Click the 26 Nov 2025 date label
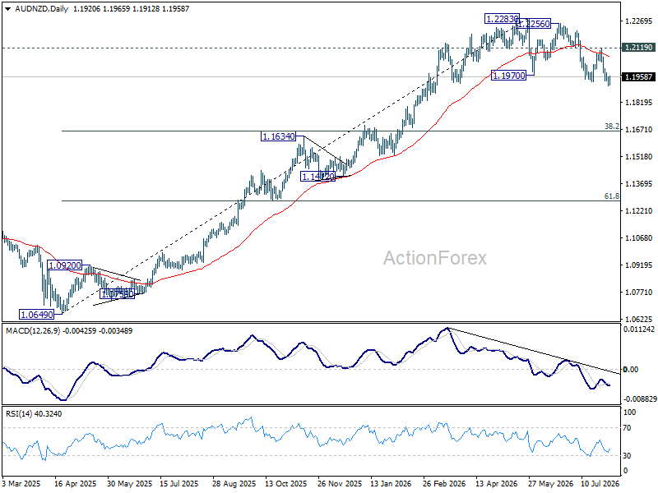 (x=340, y=484)
